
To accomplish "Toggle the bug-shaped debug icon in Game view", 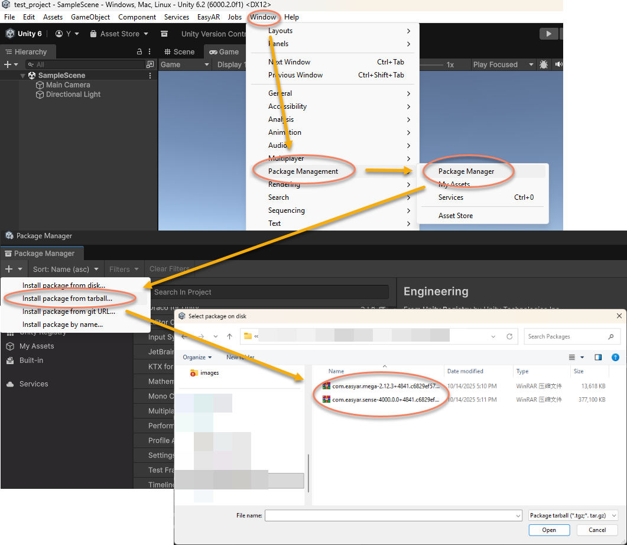I will (544, 64).
